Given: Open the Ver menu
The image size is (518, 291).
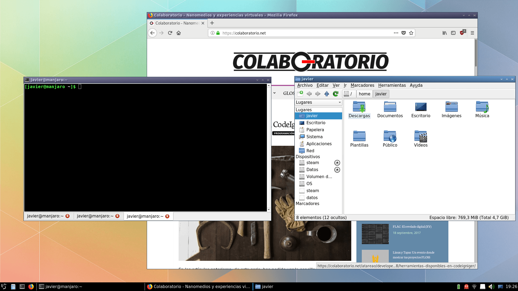Looking at the screenshot, I should [x=336, y=85].
